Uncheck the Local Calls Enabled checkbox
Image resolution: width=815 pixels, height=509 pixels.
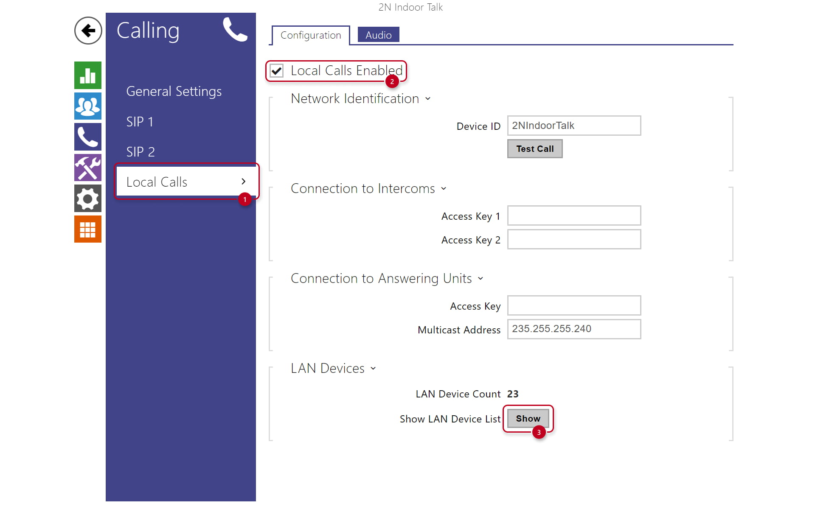click(x=277, y=71)
